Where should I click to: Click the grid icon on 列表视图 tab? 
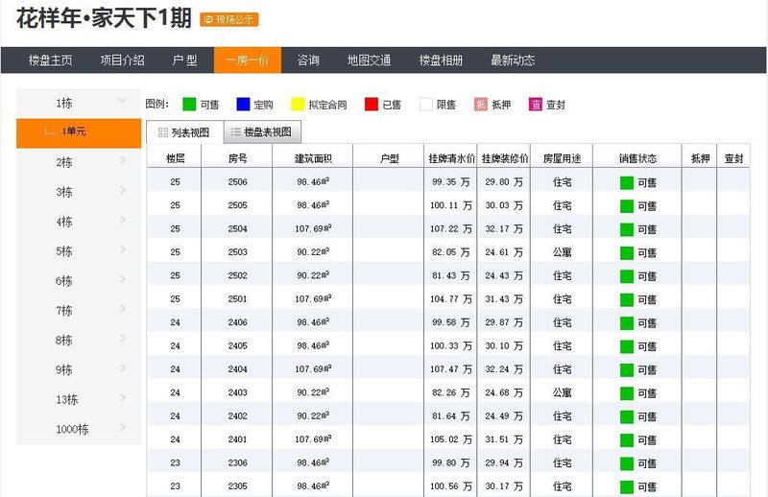click(x=162, y=132)
